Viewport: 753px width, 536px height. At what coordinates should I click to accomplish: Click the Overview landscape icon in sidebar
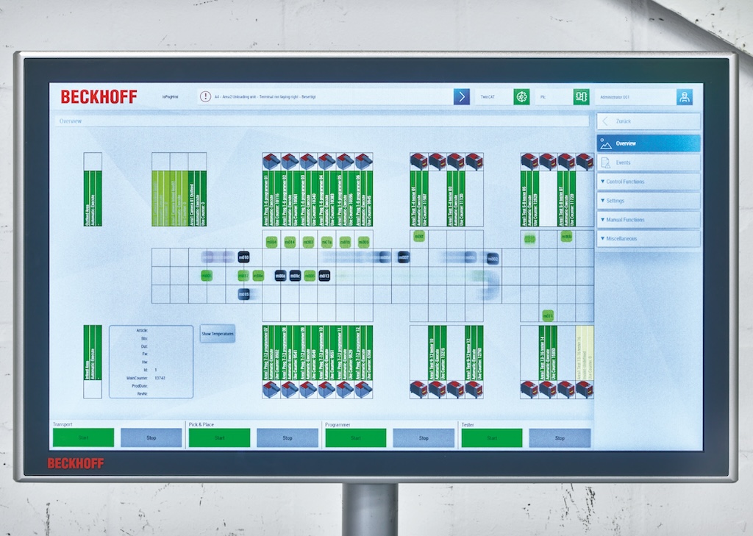coord(606,143)
